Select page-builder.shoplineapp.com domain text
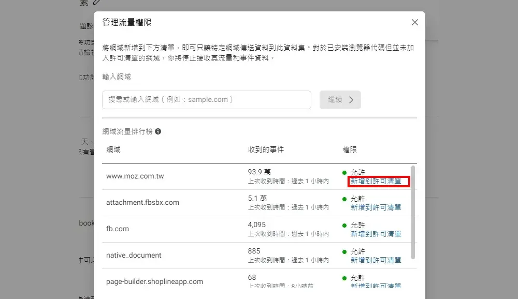This screenshot has width=518, height=299. [154, 282]
